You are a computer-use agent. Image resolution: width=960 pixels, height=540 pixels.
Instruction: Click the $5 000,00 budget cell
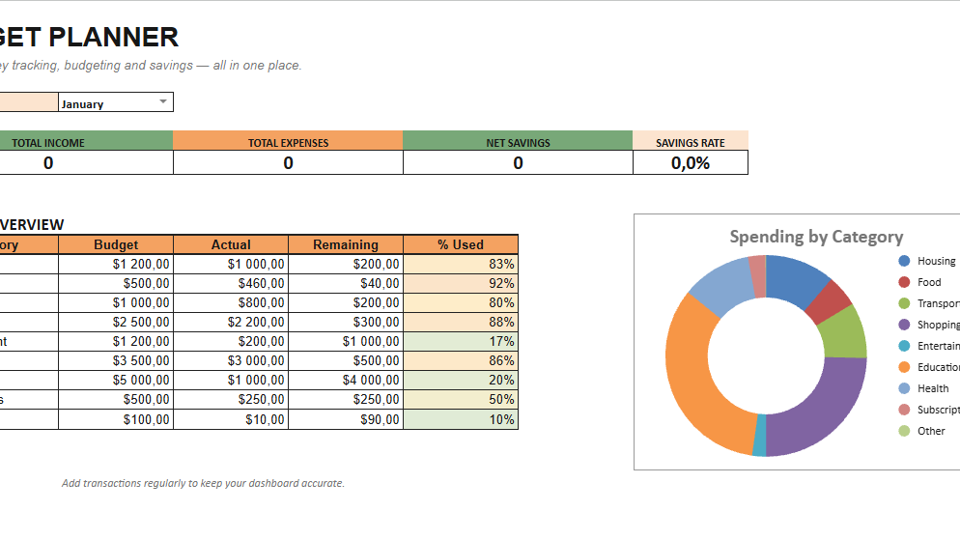116,381
